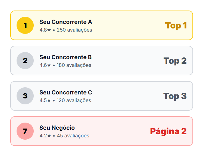Click the red number 7 rank badge
The height and width of the screenshot is (157, 205).
25,131
